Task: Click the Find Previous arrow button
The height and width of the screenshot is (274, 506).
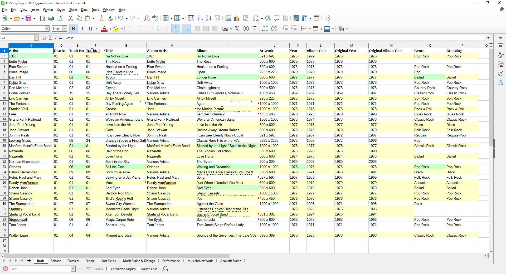Action: 80,269
